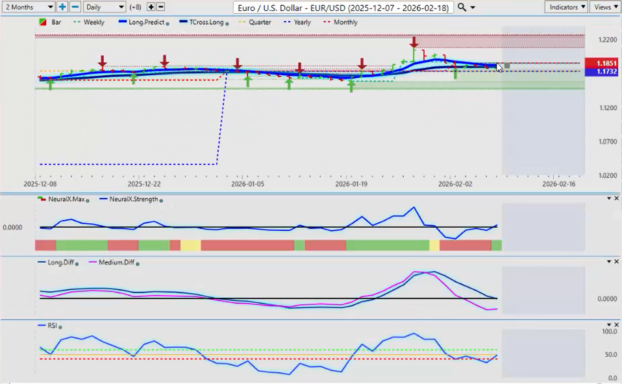This screenshot has height=384, width=622.
Task: Click the black minus forecast bars button
Action: tap(160, 6)
